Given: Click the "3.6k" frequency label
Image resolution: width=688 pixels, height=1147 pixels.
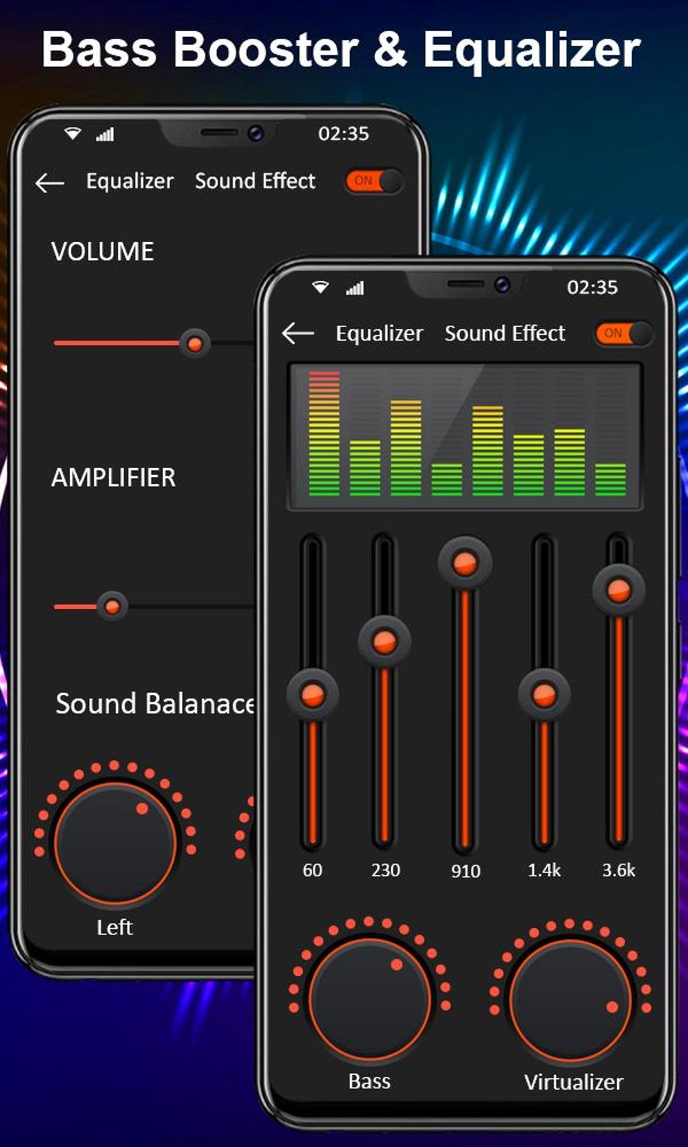Looking at the screenshot, I should pos(619,870).
